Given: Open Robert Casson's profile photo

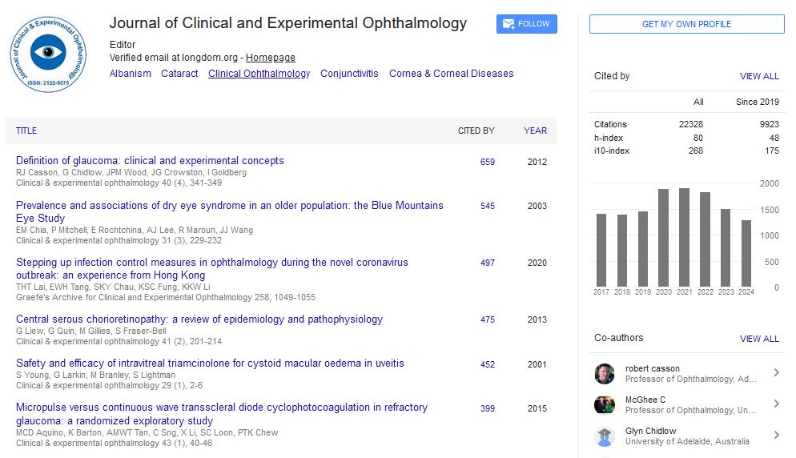Looking at the screenshot, I should (x=605, y=374).
